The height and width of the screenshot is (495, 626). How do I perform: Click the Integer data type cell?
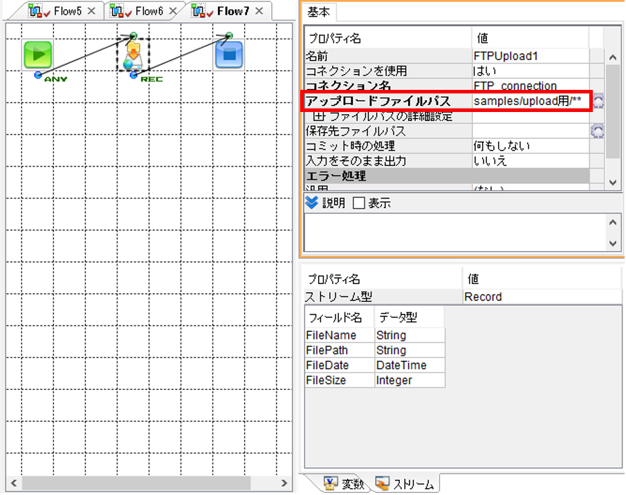(x=409, y=380)
